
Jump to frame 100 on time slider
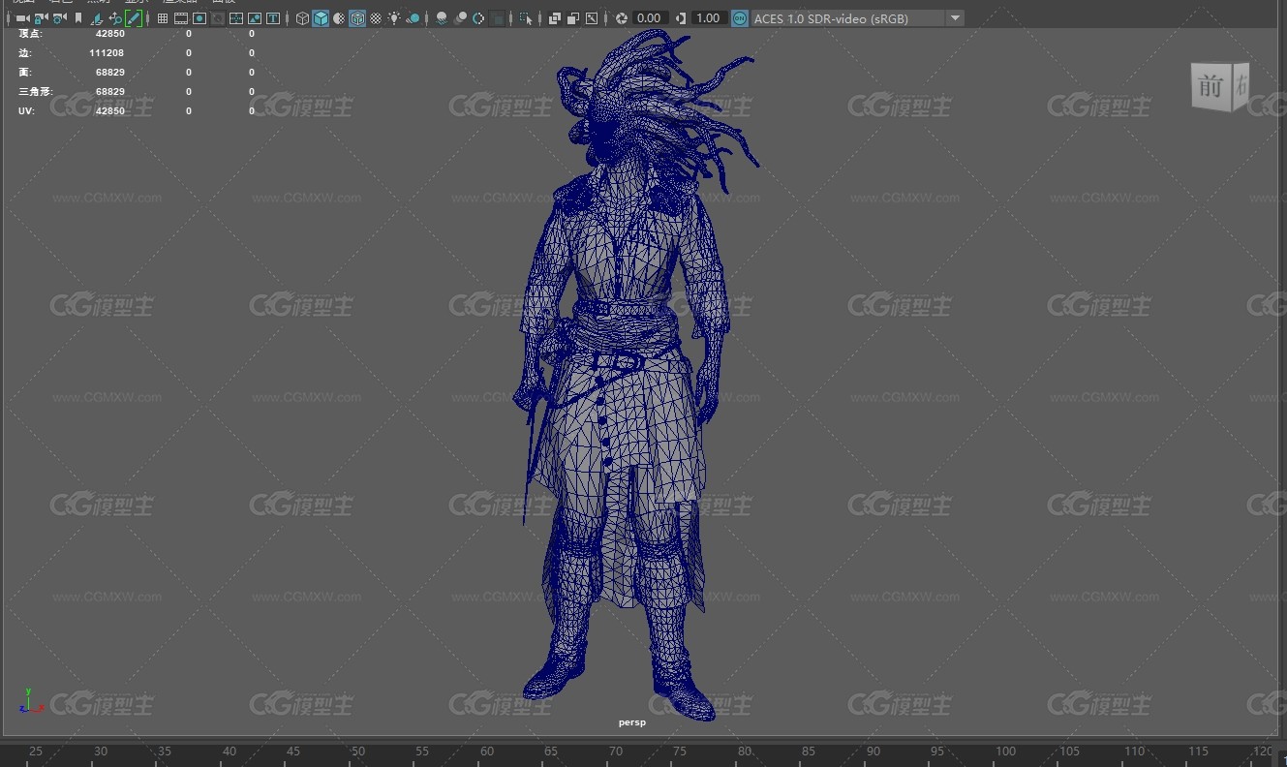point(1005,752)
